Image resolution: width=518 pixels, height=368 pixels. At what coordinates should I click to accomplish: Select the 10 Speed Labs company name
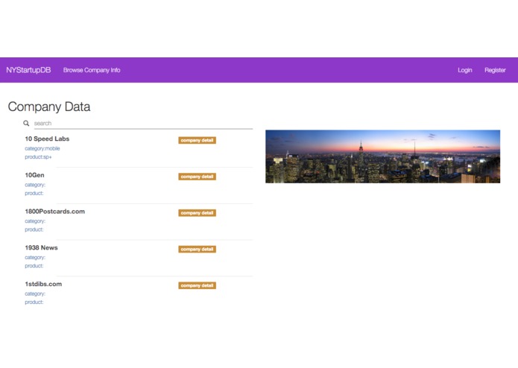click(47, 139)
